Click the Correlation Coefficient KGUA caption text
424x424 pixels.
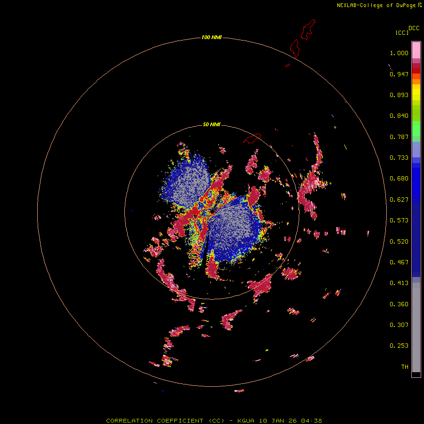[214, 421]
